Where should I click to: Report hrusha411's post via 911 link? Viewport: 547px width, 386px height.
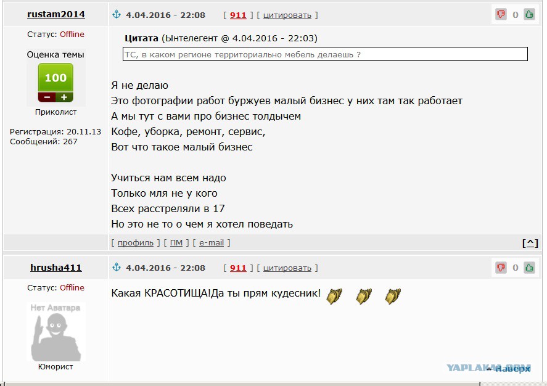pyautogui.click(x=238, y=268)
